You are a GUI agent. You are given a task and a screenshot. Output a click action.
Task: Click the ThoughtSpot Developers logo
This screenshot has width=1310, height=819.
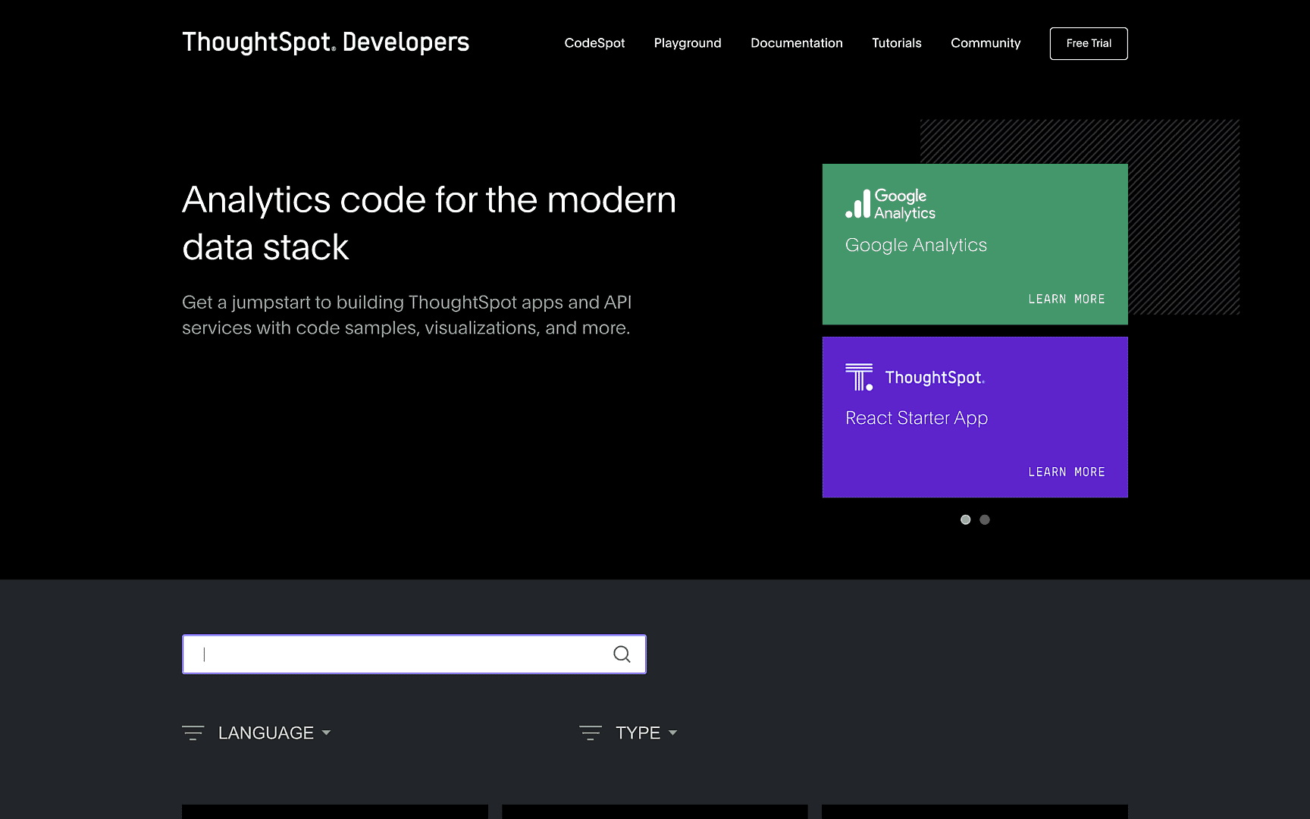click(324, 42)
